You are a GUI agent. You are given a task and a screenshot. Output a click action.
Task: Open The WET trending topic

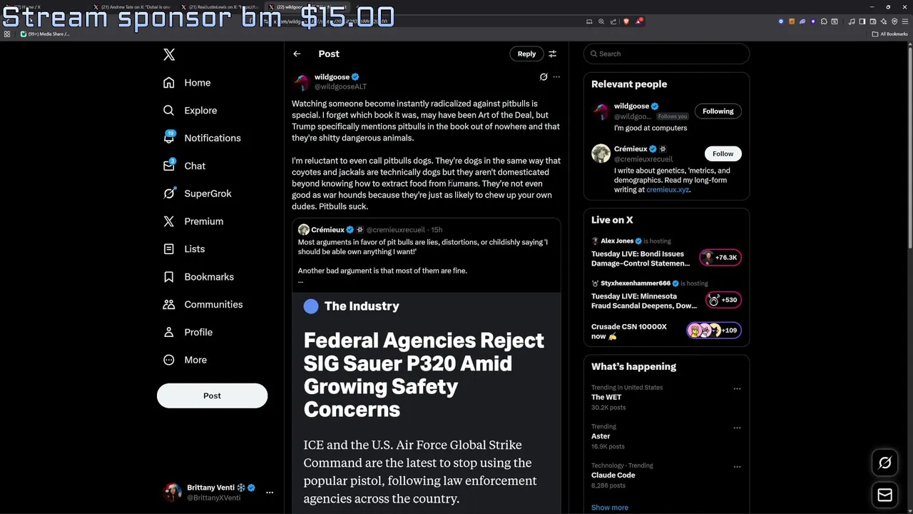pos(606,397)
